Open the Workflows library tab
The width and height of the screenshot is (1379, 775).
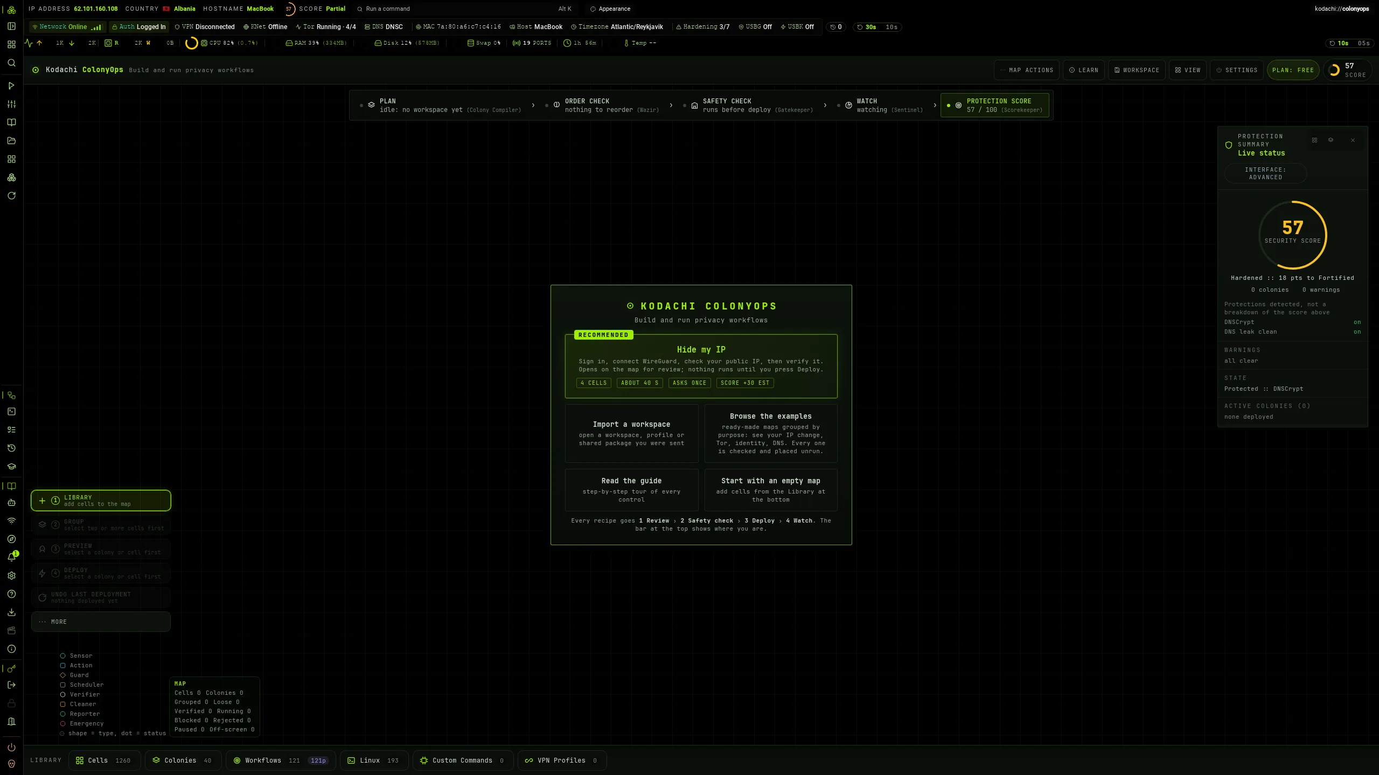[x=281, y=760]
